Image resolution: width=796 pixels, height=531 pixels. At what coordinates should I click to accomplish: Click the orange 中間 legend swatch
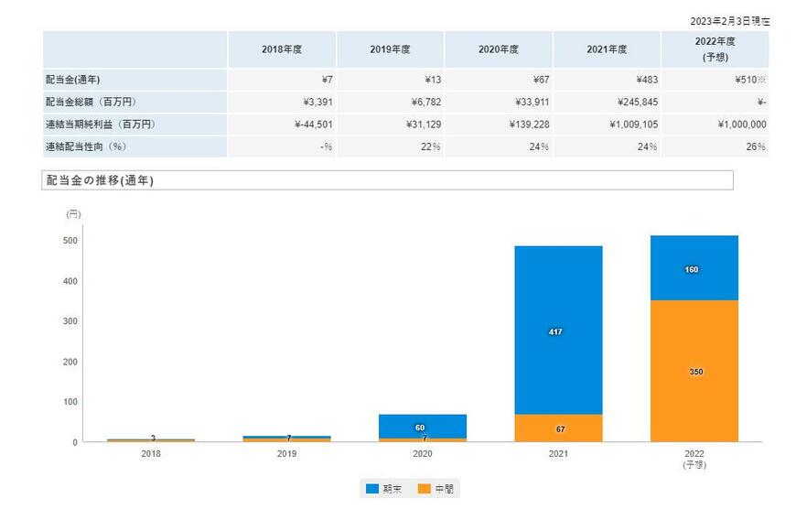coord(423,490)
